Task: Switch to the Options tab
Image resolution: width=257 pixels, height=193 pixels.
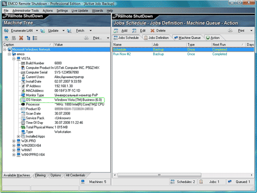Action: coord(56,175)
